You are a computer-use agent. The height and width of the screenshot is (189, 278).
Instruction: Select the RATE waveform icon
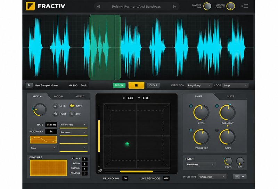point(72,106)
